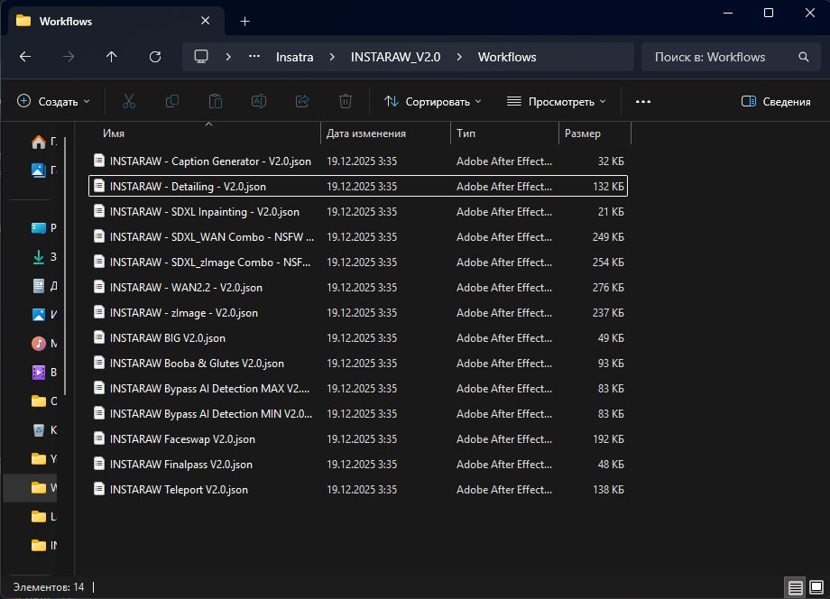Select INSTARAW Bypass AI Detection MAX file

click(358, 389)
